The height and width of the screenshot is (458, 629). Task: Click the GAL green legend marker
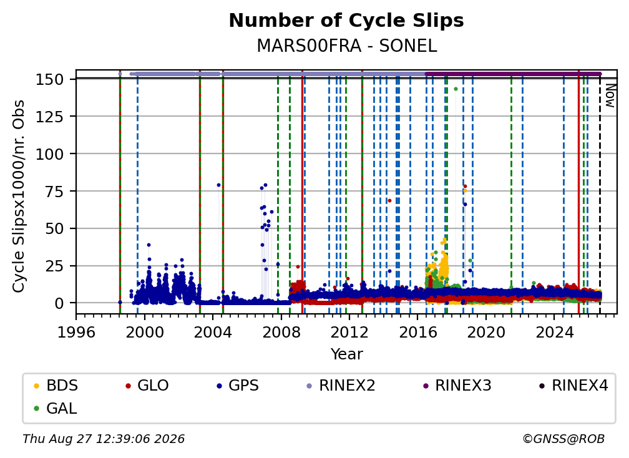(36, 409)
